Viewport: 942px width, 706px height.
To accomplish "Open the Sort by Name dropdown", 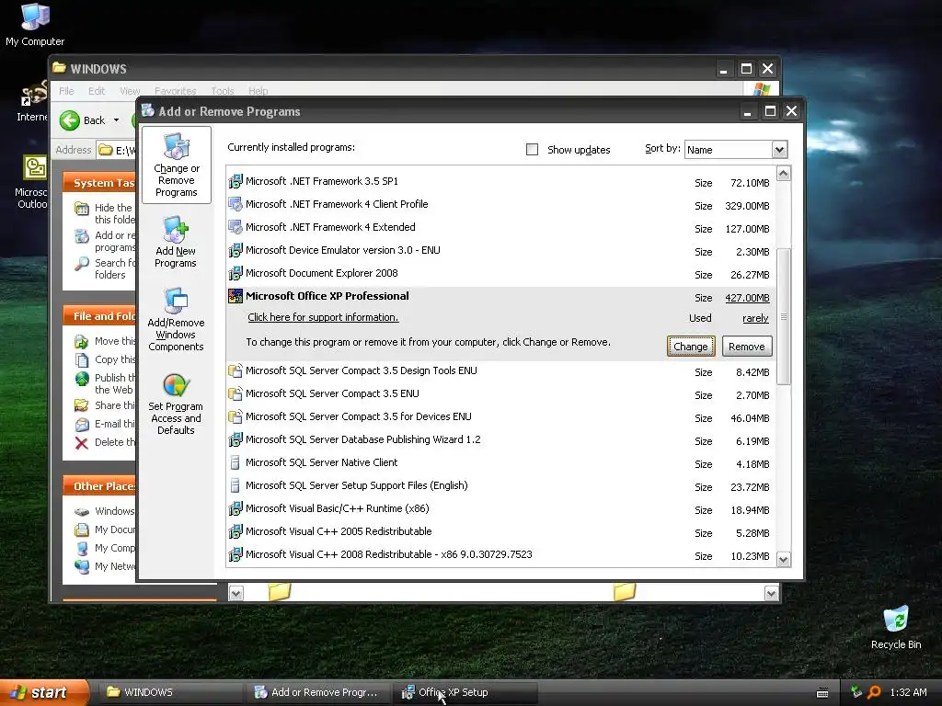I will (x=779, y=150).
